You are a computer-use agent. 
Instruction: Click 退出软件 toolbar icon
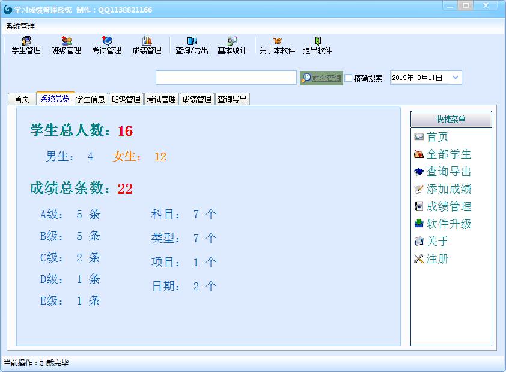coord(317,46)
